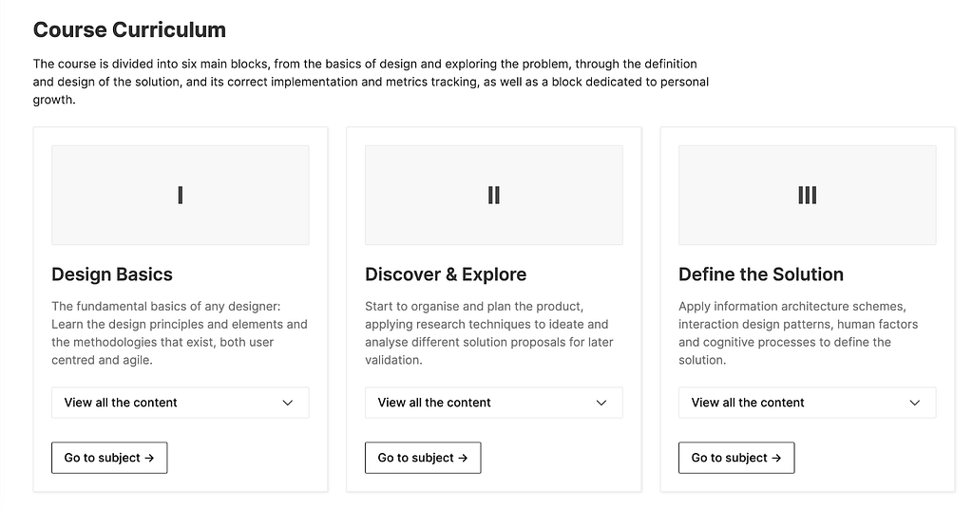Click the "Course Curriculum" page heading

coord(129,29)
